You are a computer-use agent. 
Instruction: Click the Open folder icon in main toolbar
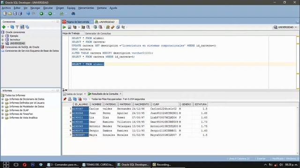[x=10, y=14]
